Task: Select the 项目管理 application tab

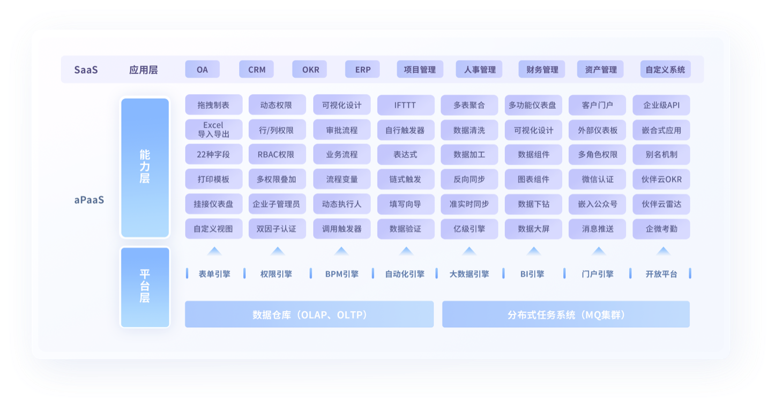Action: coord(420,70)
